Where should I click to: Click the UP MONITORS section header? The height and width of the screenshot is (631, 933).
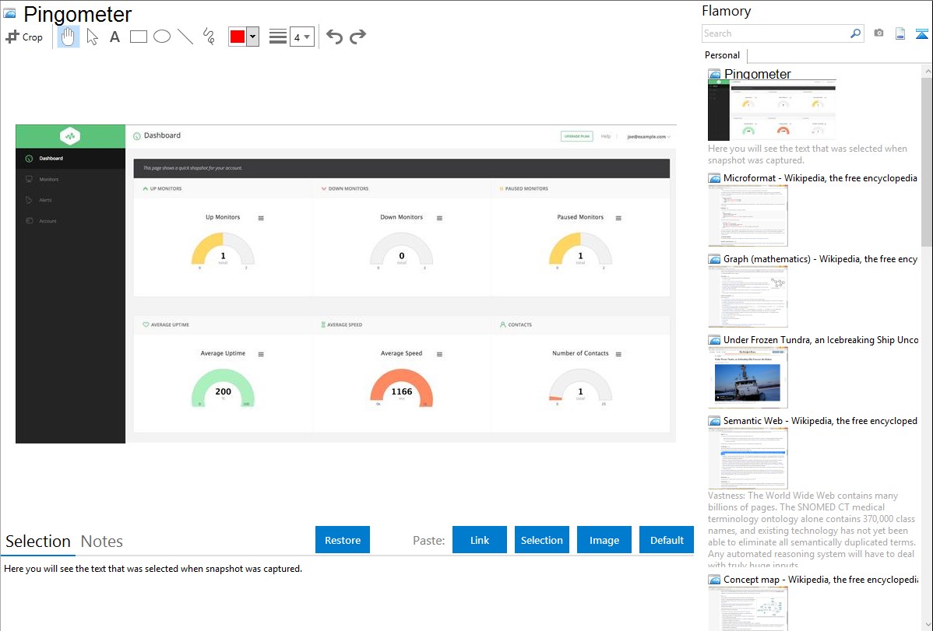pos(162,188)
